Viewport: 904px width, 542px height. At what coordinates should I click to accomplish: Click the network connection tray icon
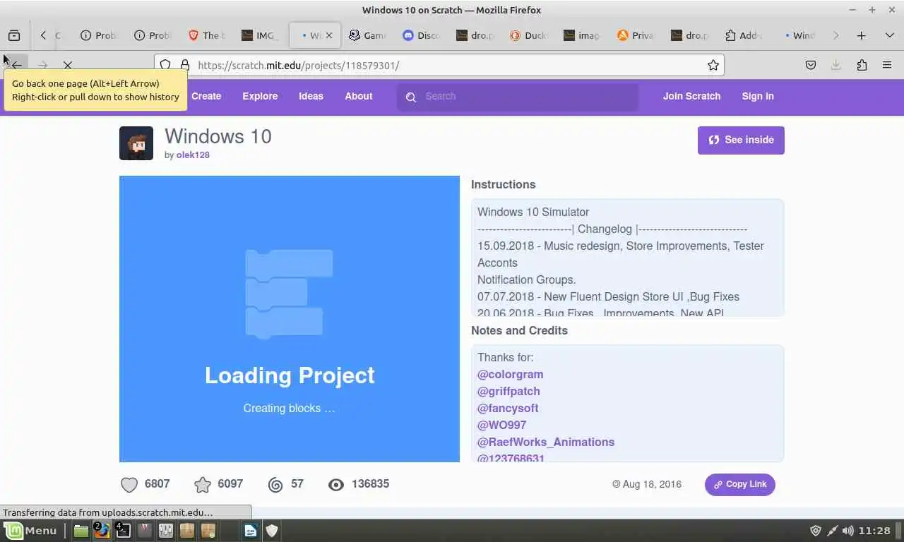pyautogui.click(x=832, y=531)
